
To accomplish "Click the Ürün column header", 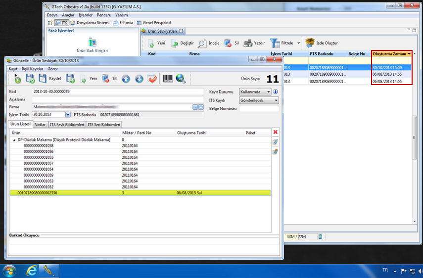I will [x=65, y=133].
